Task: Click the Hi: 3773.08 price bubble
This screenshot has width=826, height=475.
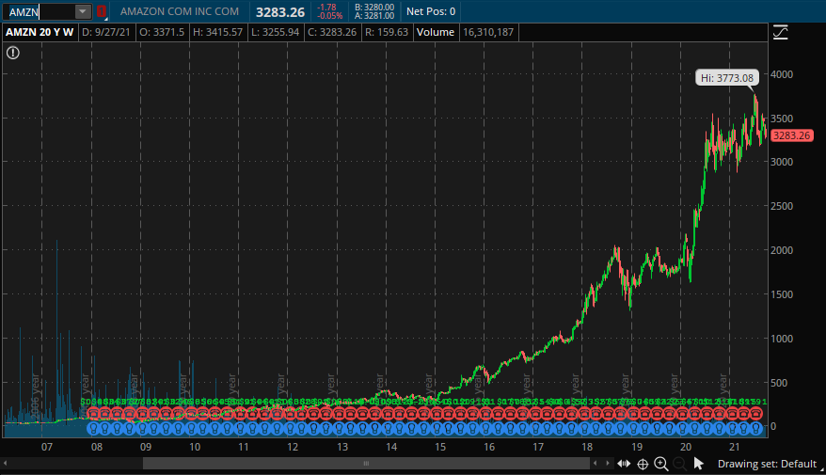Action: (727, 78)
